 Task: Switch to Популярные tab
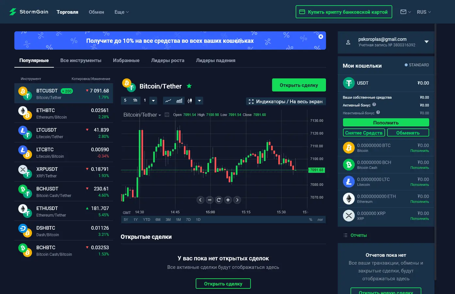tap(34, 60)
